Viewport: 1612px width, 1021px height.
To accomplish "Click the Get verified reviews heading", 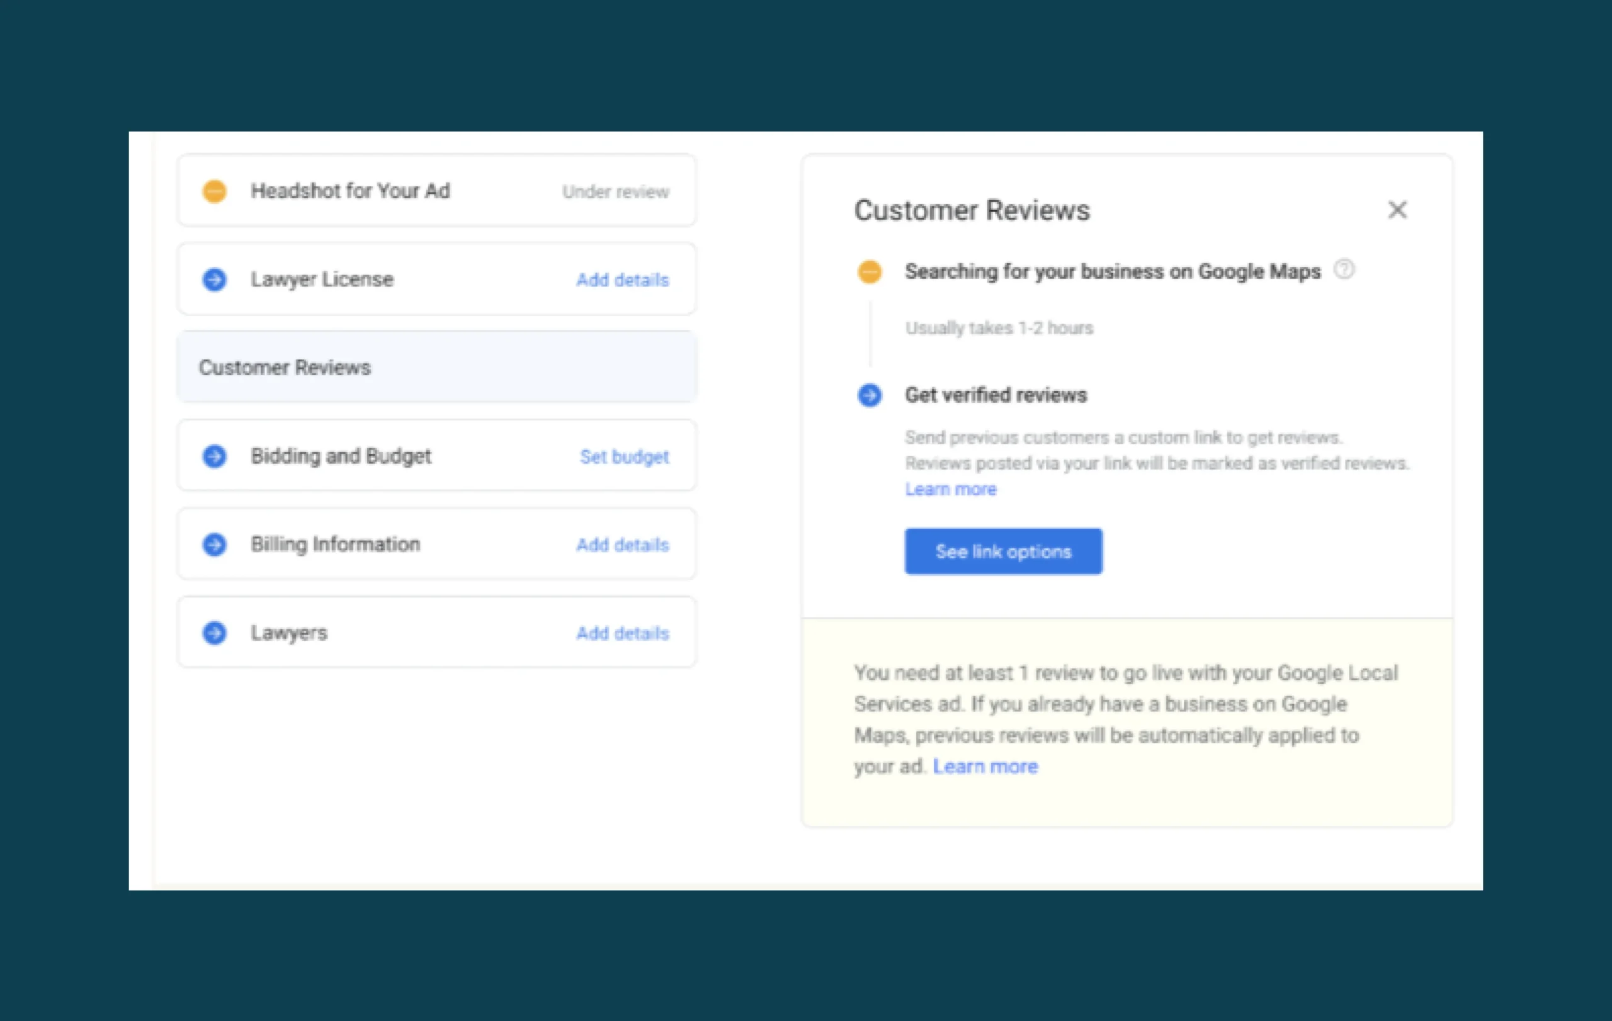I will [996, 395].
